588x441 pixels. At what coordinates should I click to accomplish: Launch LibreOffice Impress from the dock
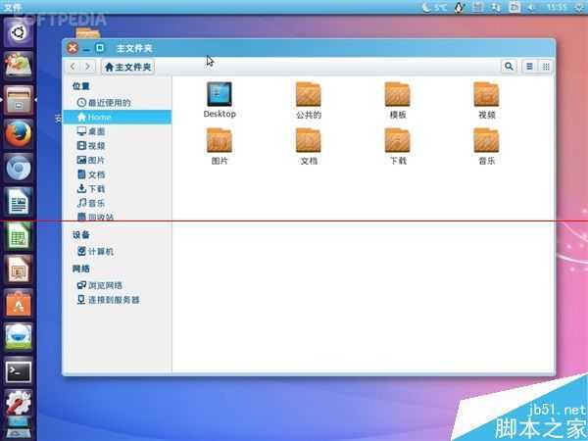coord(19,269)
